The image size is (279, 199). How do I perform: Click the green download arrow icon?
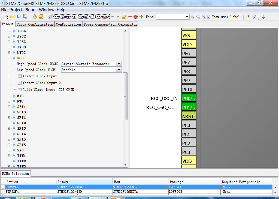point(263,17)
